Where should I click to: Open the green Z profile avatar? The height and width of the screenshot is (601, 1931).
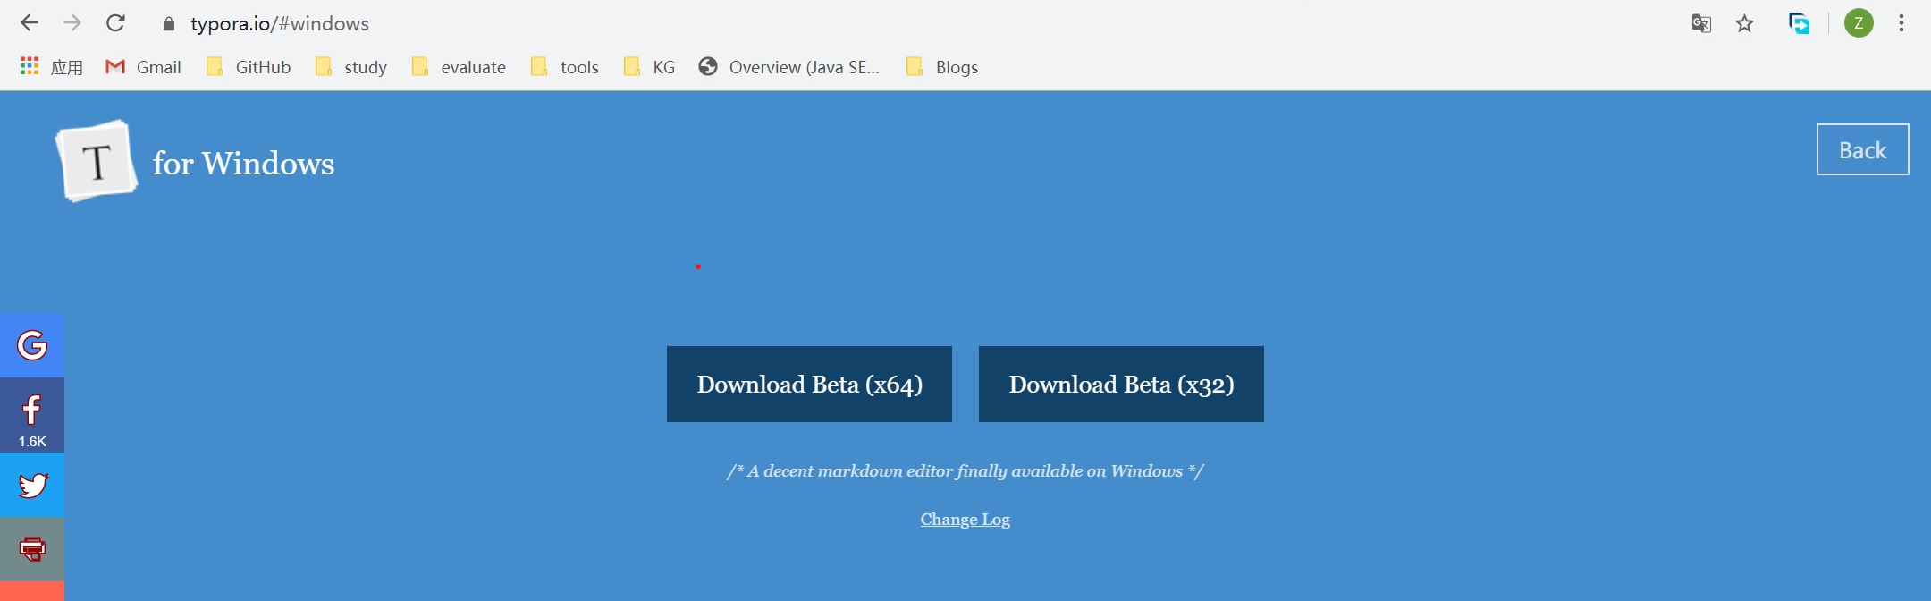click(1859, 23)
